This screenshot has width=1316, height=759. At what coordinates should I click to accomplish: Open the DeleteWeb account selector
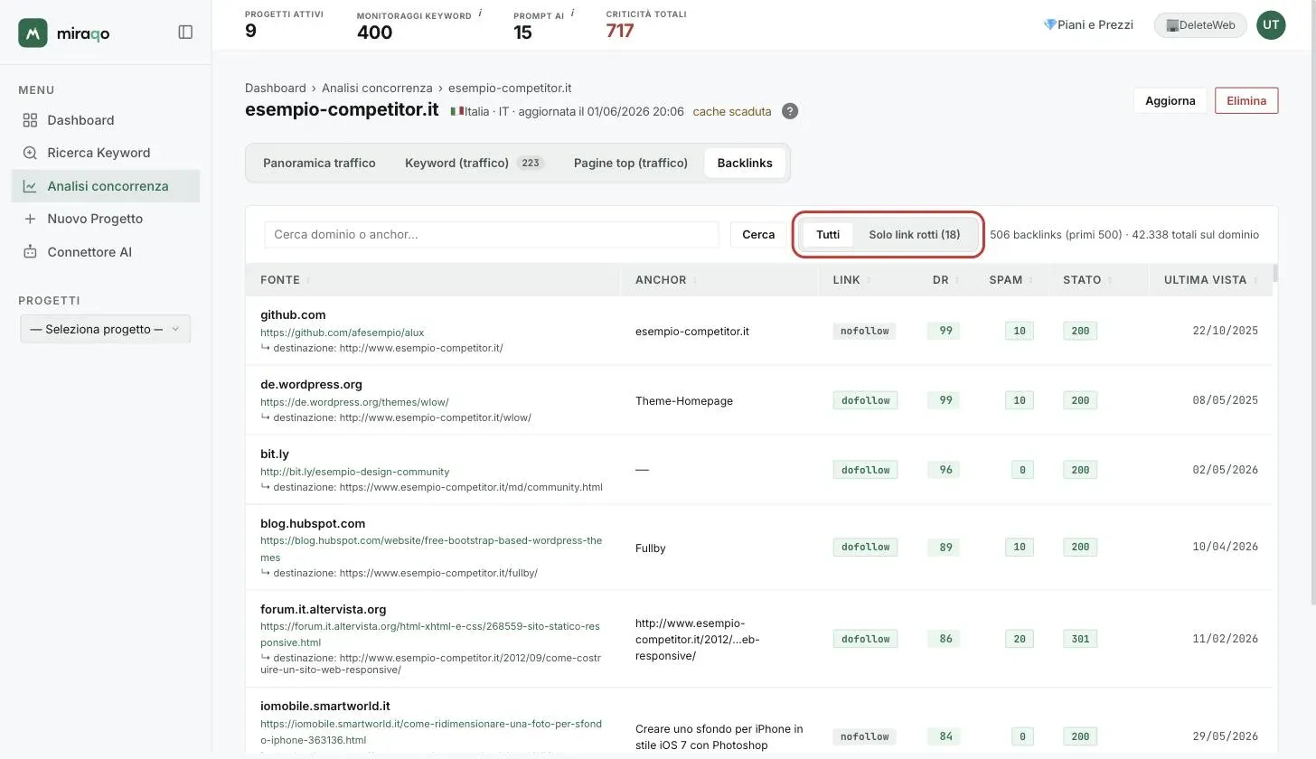[x=1200, y=24]
